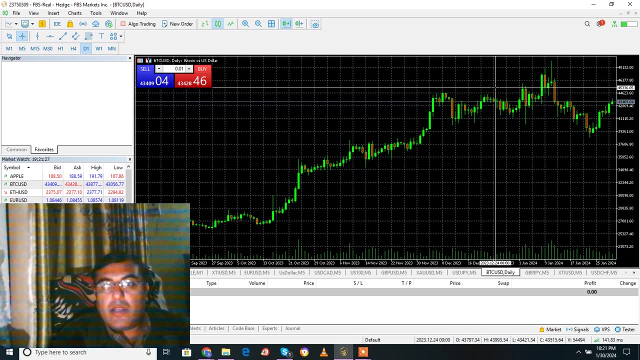
Task: Zoom in on the chart
Action: pos(245,24)
